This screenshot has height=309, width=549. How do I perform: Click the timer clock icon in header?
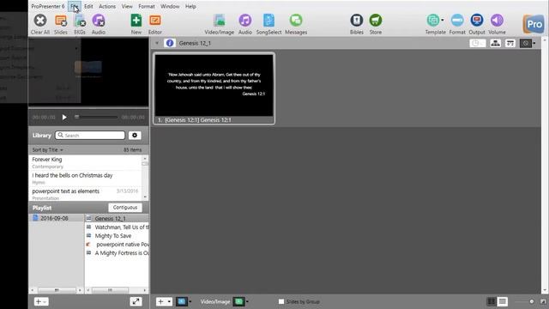(478, 43)
